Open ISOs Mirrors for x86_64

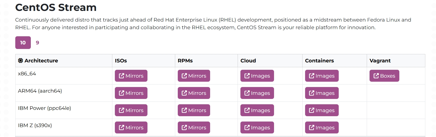tap(131, 76)
